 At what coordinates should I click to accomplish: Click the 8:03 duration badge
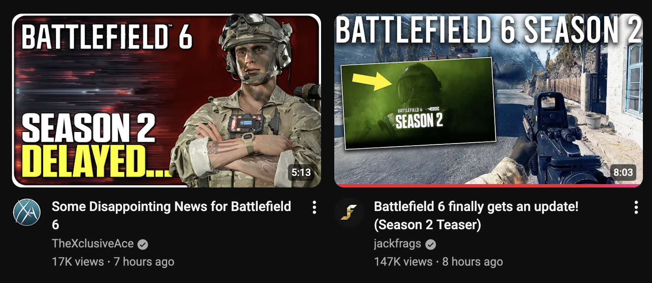623,173
